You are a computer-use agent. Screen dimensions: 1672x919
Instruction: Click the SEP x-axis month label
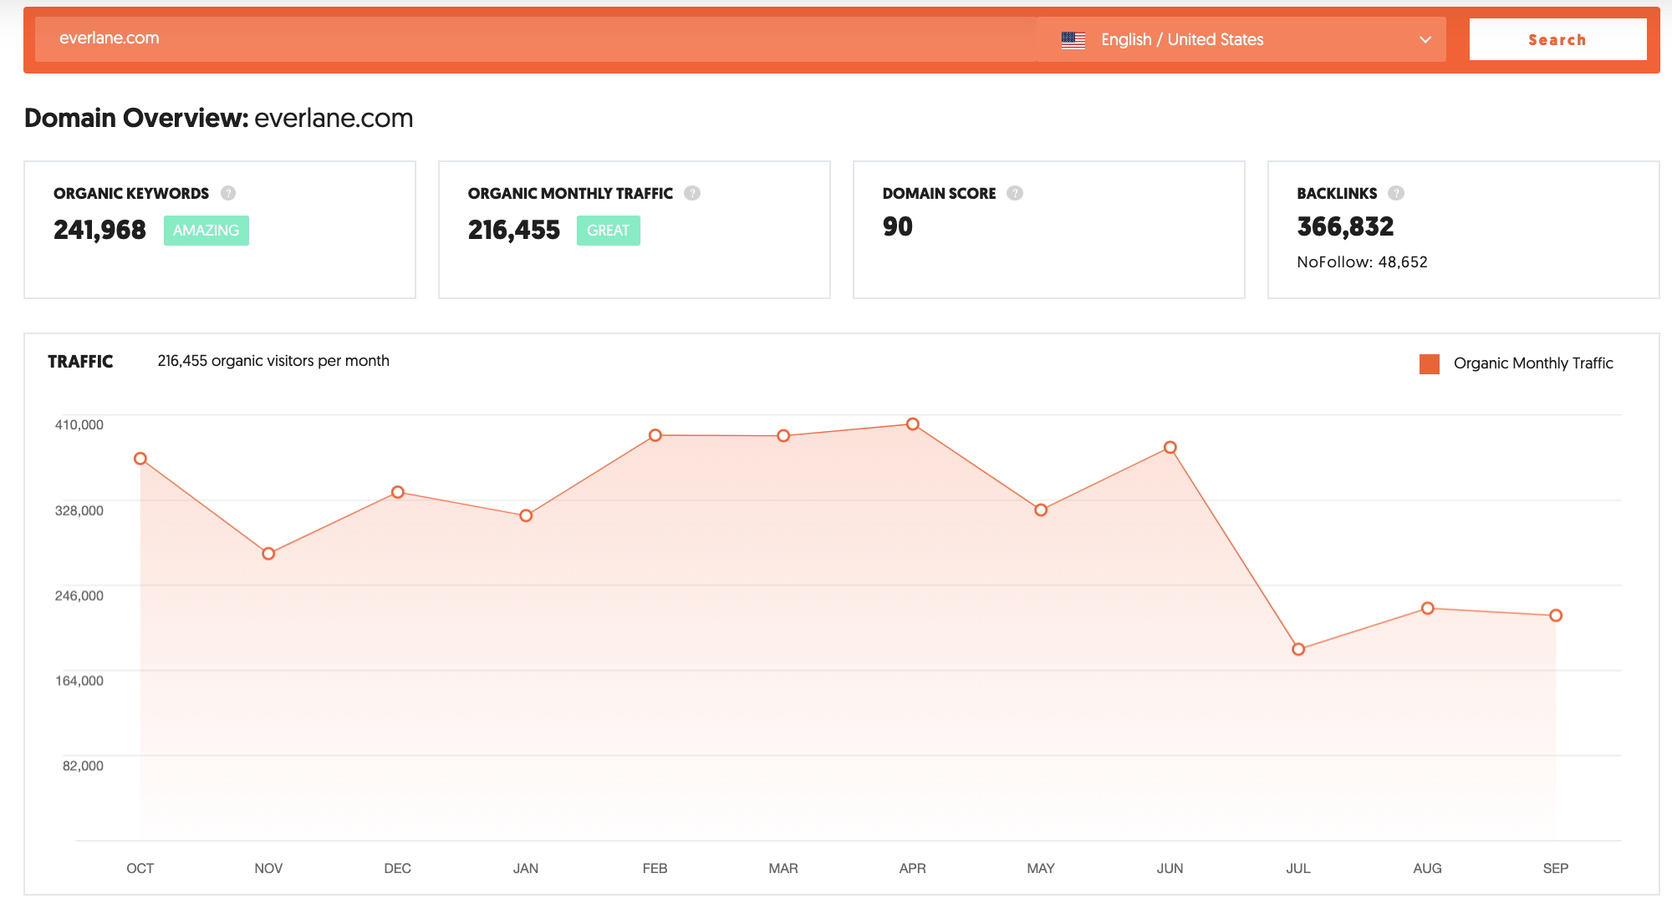tap(1556, 869)
